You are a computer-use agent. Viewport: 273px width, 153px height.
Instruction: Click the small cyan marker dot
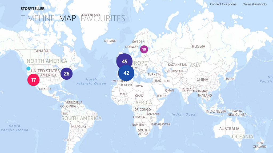click(28, 68)
